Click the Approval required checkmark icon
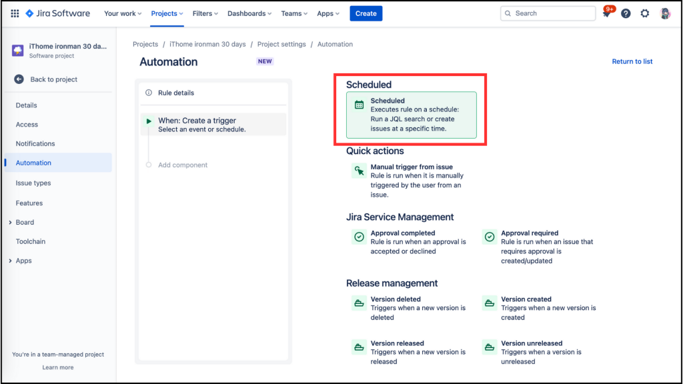683x384 pixels. [x=490, y=237]
